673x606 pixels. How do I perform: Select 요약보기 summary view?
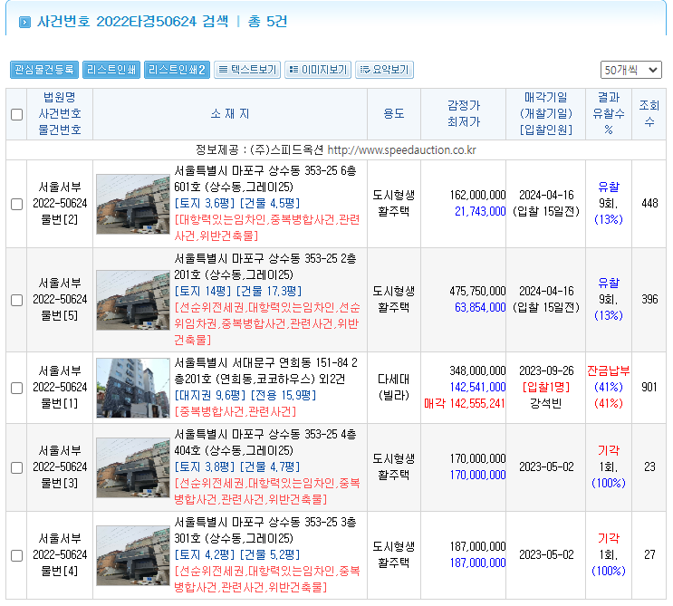click(x=385, y=70)
